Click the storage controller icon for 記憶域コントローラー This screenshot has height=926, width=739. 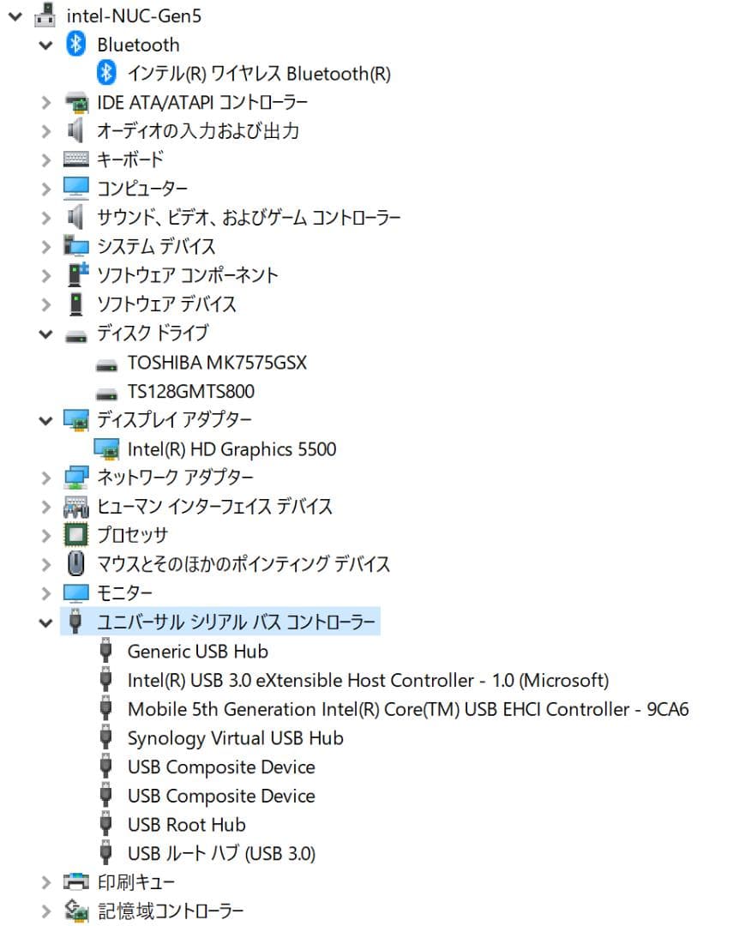pyautogui.click(x=76, y=911)
